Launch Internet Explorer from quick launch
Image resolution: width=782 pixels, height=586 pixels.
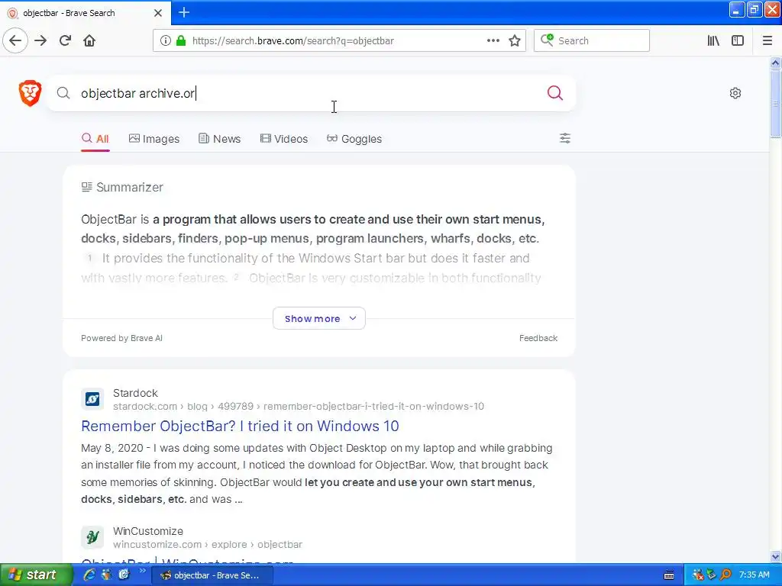point(90,575)
